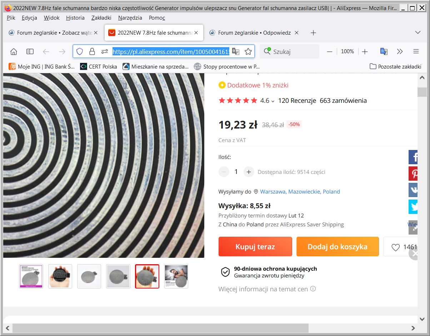Open Mieszkanie na sprzedaż bookmark
This screenshot has height=336, width=430.
tap(156, 66)
